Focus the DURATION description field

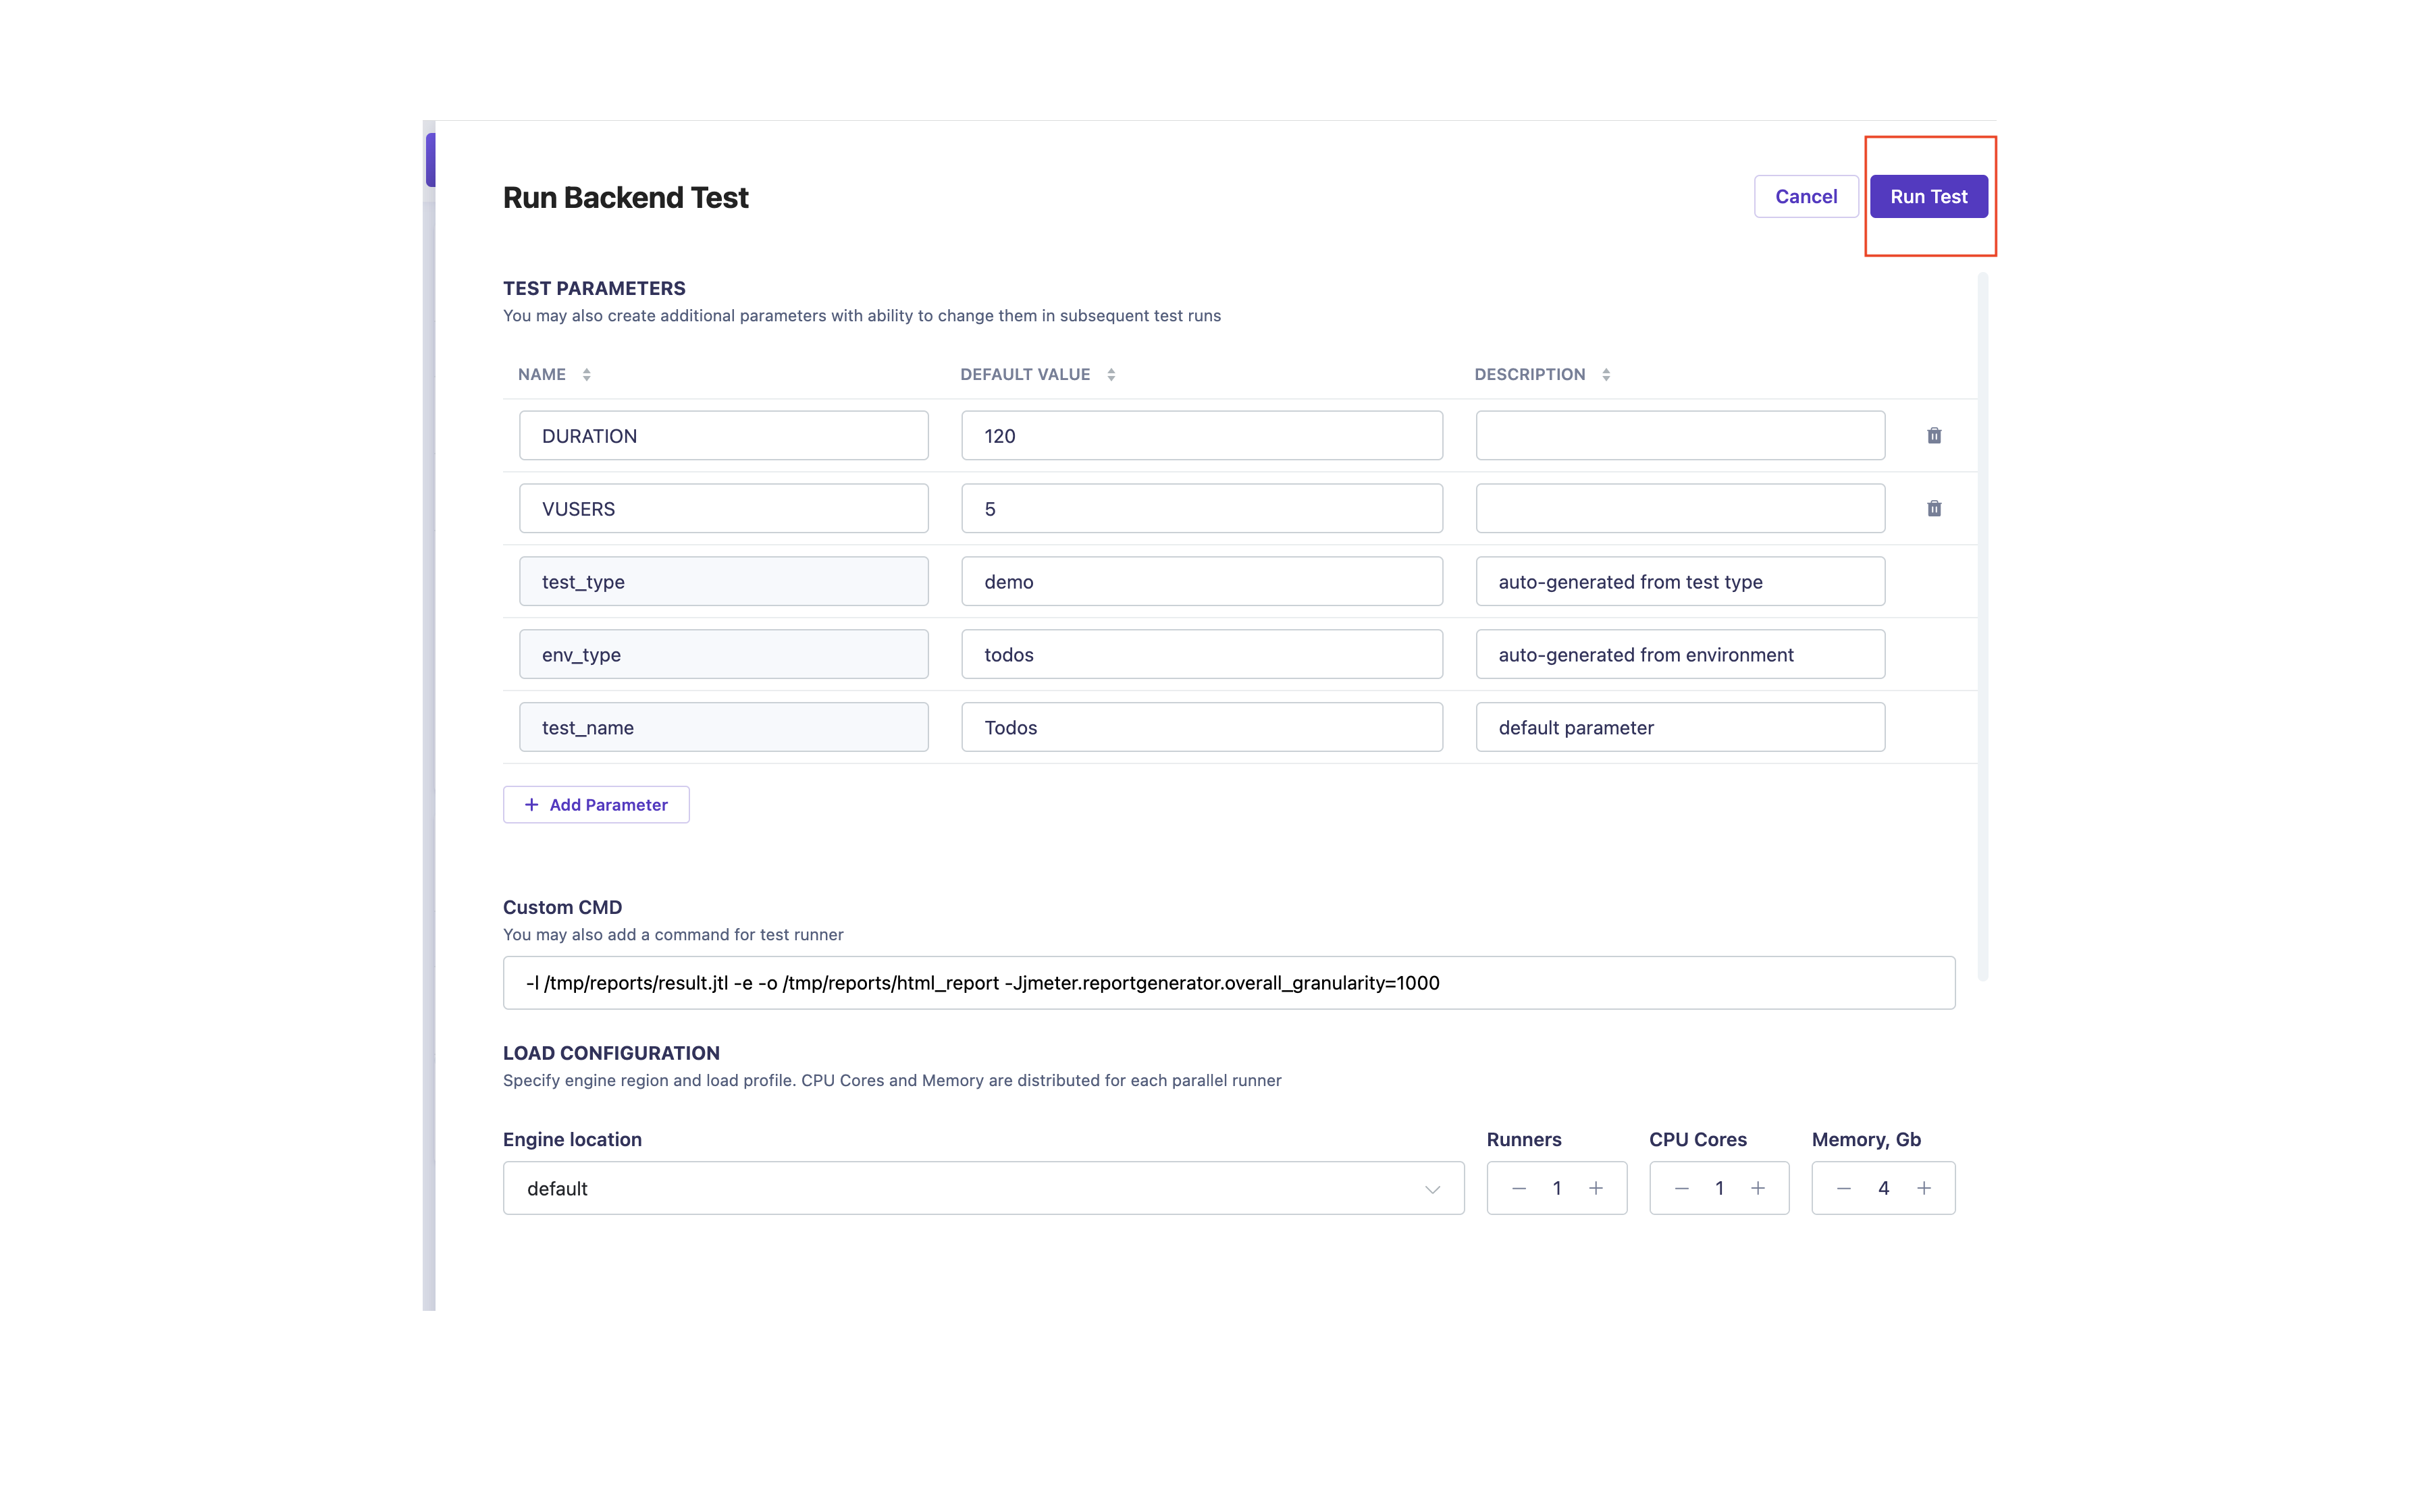1680,436
